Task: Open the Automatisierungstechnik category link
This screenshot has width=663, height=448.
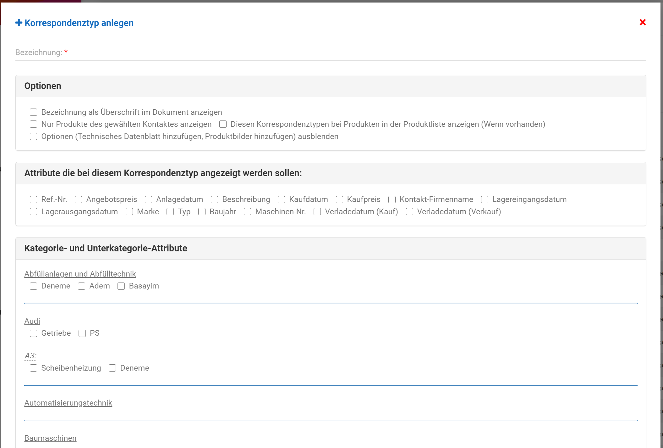Action: (x=68, y=403)
